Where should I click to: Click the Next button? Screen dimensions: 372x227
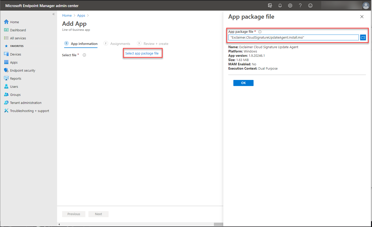point(98,214)
